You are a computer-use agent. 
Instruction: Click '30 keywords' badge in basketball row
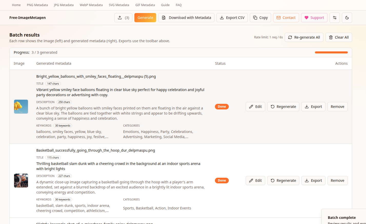click(63, 199)
